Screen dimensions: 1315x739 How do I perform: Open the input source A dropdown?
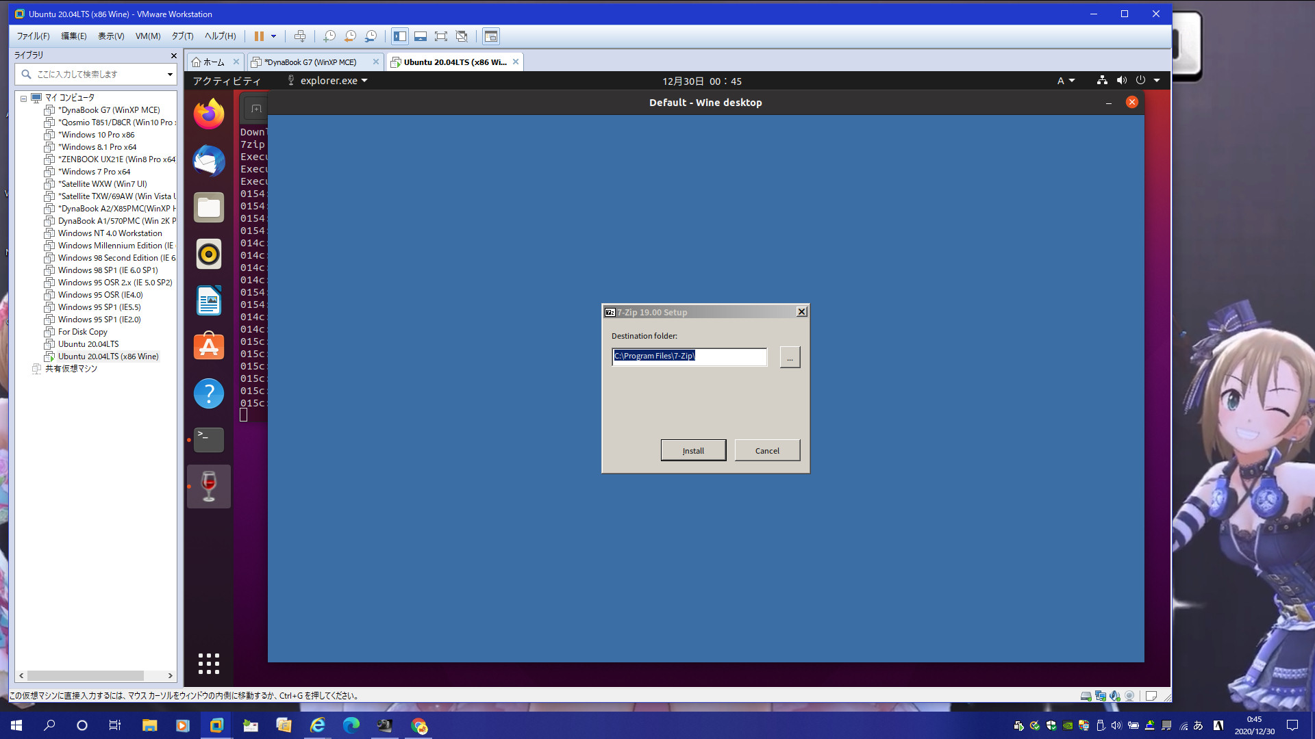coord(1066,81)
